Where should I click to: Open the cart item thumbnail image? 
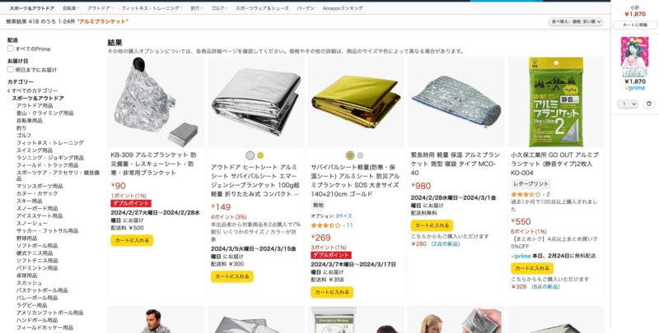pyautogui.click(x=634, y=58)
